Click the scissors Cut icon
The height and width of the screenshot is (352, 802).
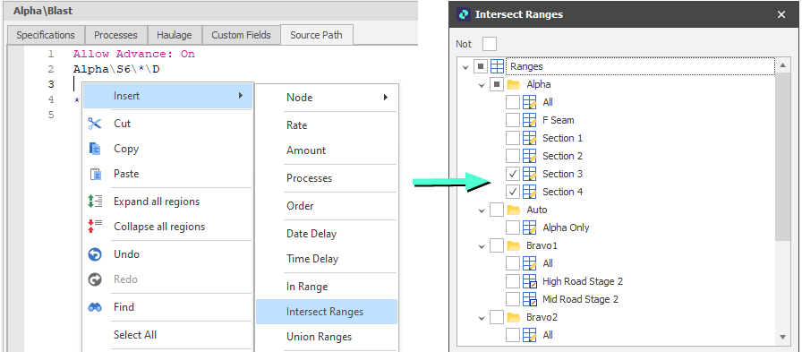click(95, 124)
